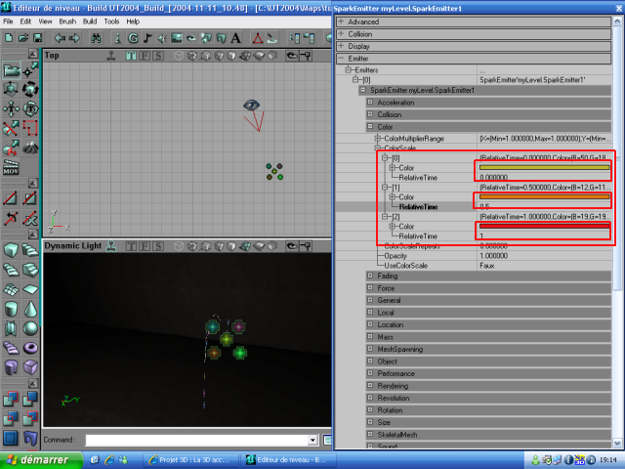Click the Save level toolbar icon

pos(36,38)
